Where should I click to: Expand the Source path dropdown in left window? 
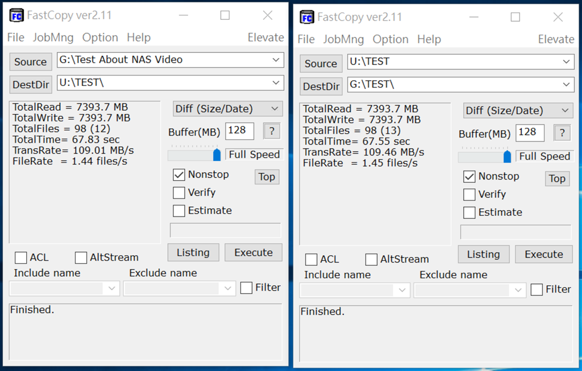tap(276, 60)
